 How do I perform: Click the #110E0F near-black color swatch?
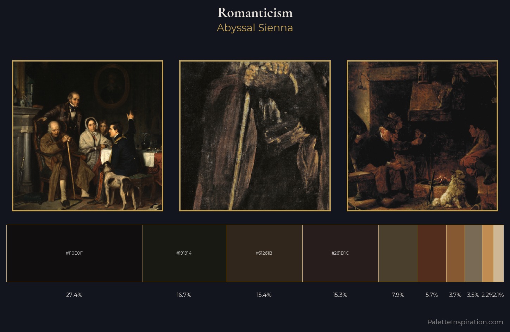[75, 253]
